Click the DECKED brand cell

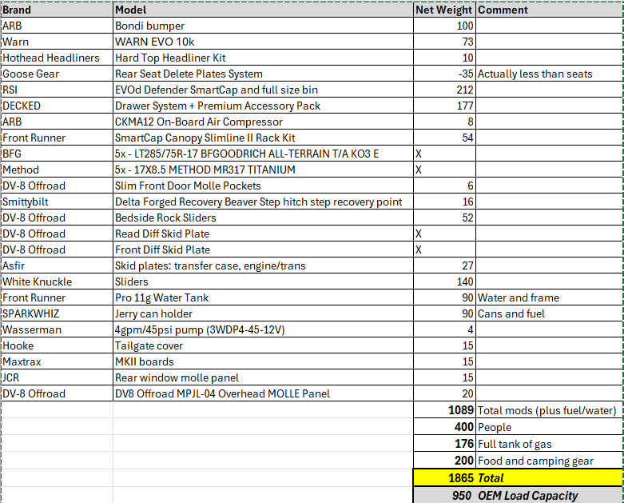tap(57, 106)
